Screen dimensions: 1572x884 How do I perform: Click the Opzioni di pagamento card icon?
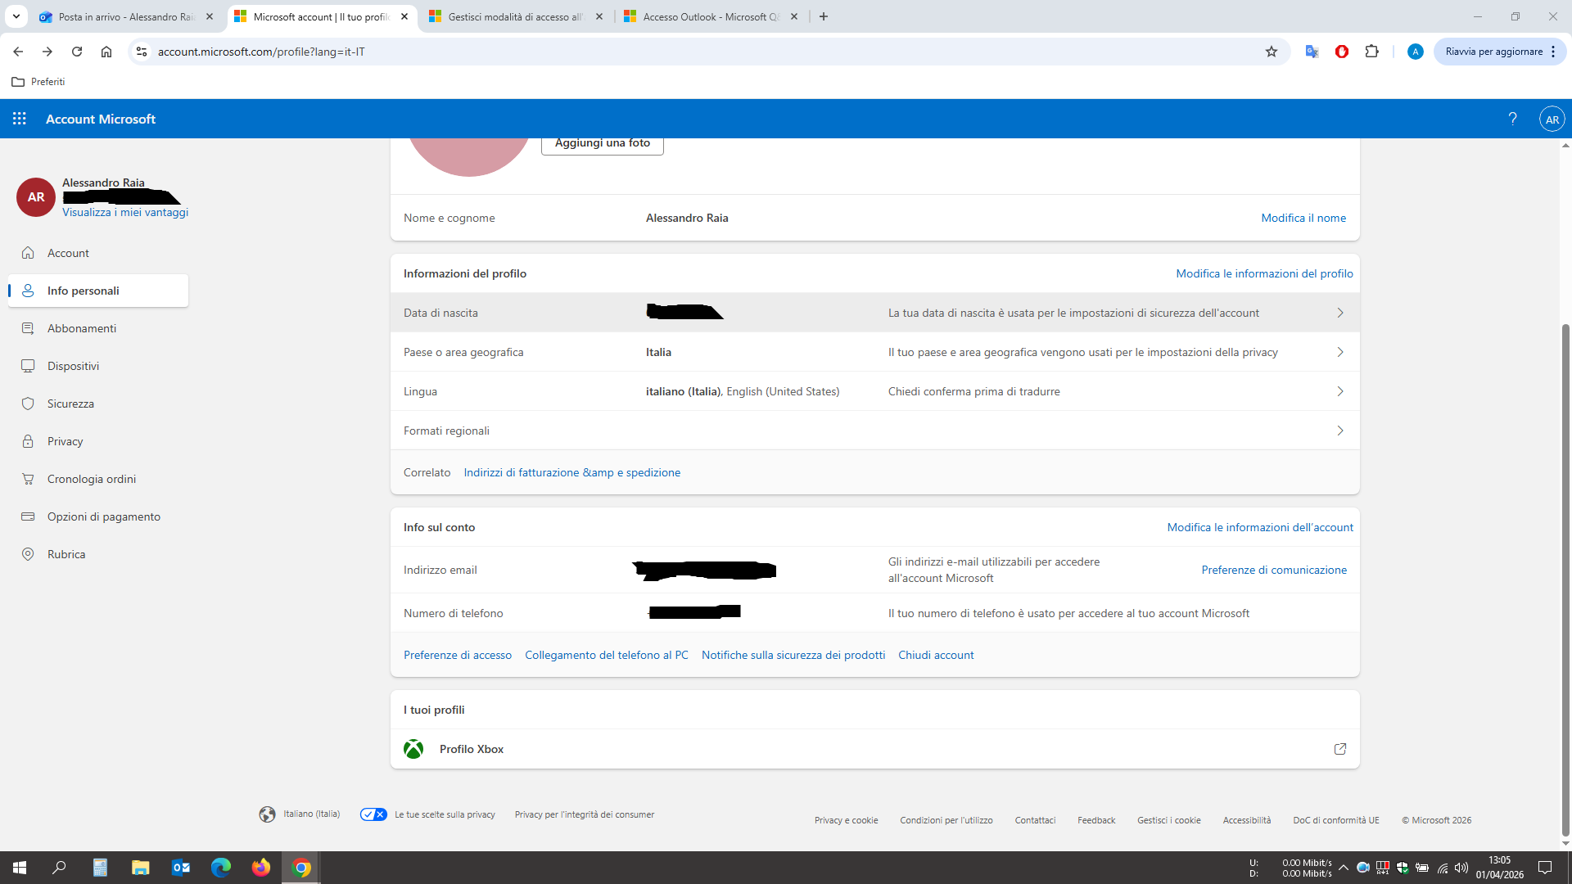point(28,516)
